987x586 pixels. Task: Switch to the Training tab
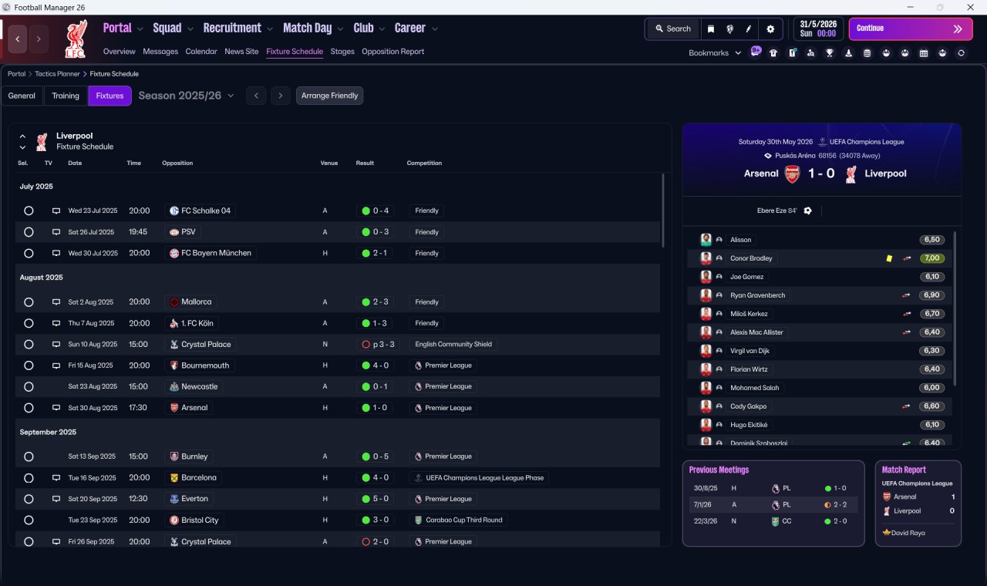click(x=66, y=96)
